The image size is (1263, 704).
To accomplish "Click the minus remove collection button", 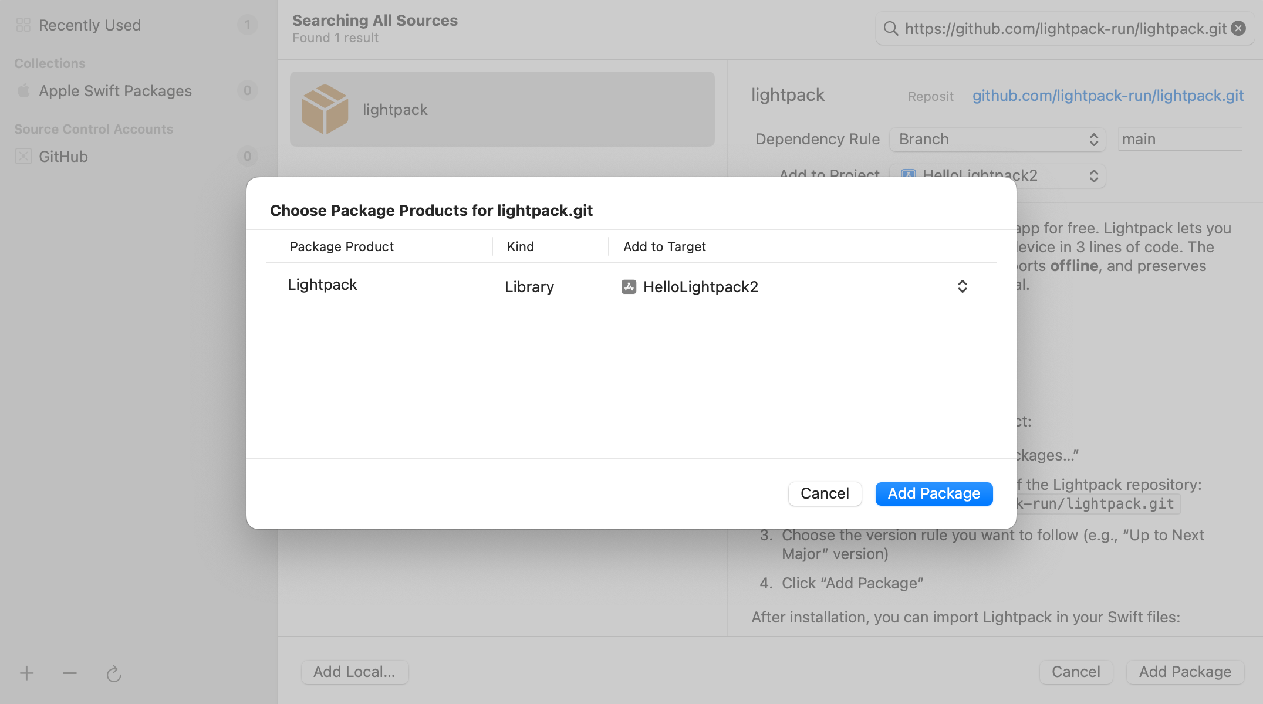I will [70, 673].
